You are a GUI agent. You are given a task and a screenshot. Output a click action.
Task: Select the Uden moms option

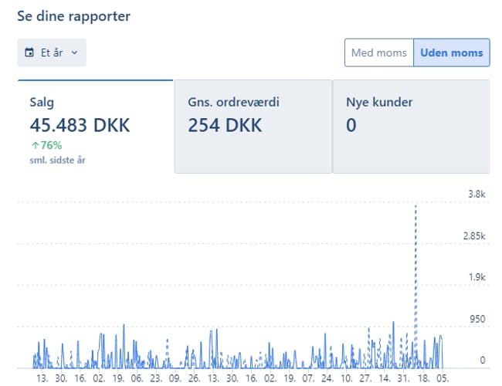(451, 52)
